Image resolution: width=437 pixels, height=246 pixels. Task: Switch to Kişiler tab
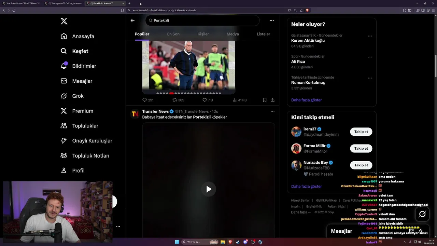click(x=203, y=34)
